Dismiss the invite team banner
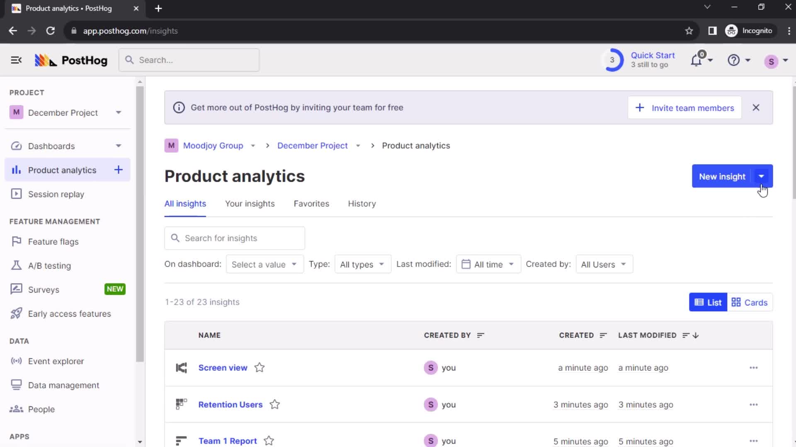 coord(756,108)
